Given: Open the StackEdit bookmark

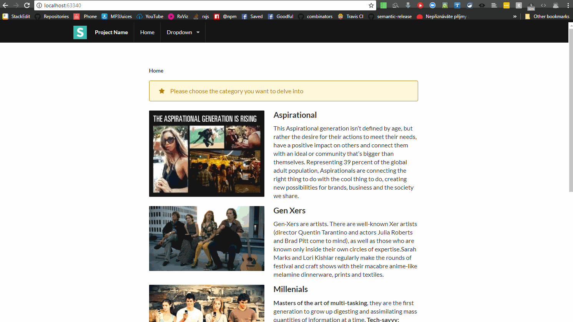Looking at the screenshot, I should coord(16,17).
